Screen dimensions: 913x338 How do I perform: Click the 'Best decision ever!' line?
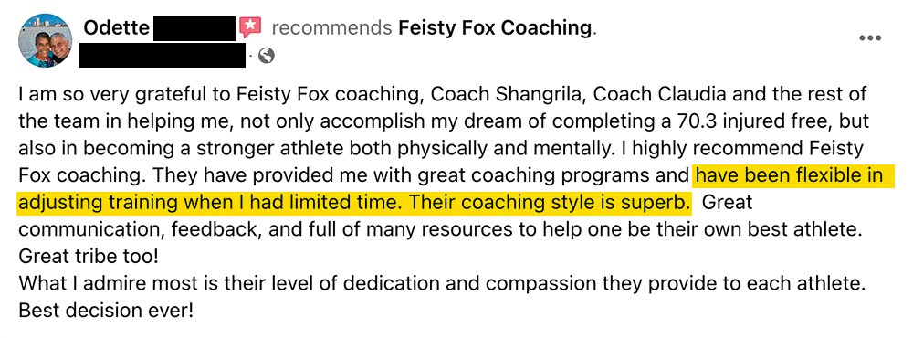tap(105, 311)
